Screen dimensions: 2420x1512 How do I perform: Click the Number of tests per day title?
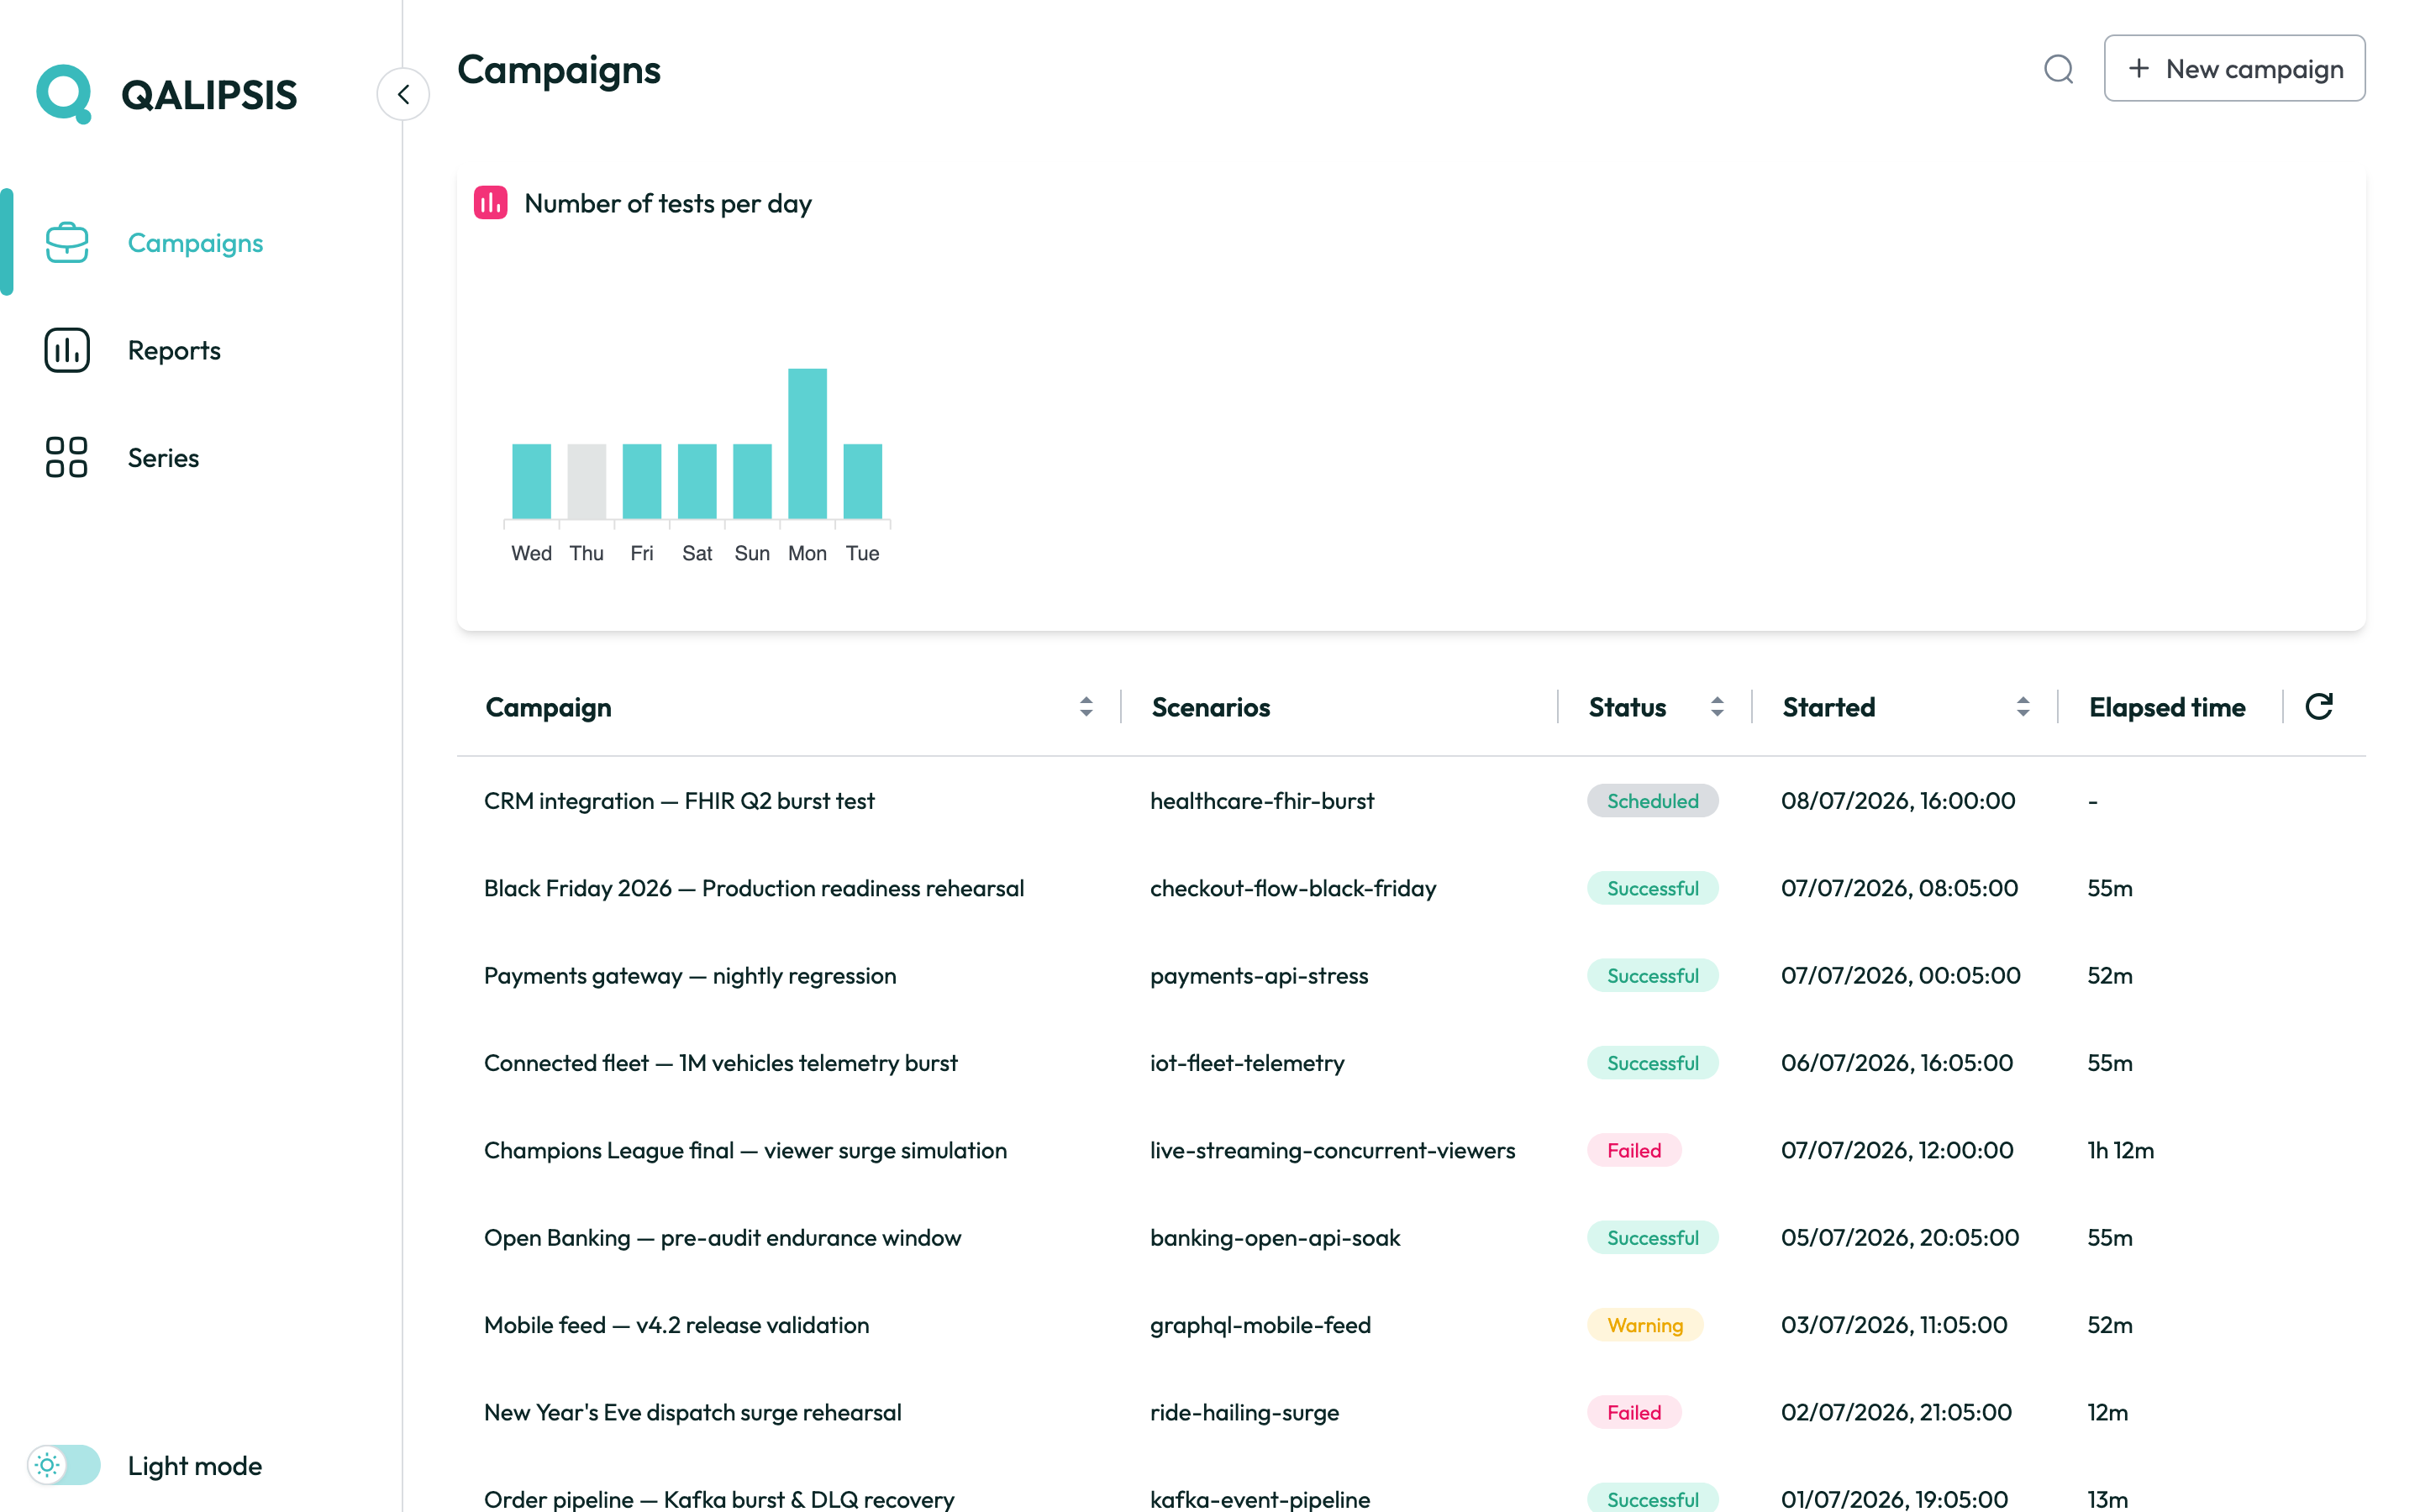[x=668, y=203]
